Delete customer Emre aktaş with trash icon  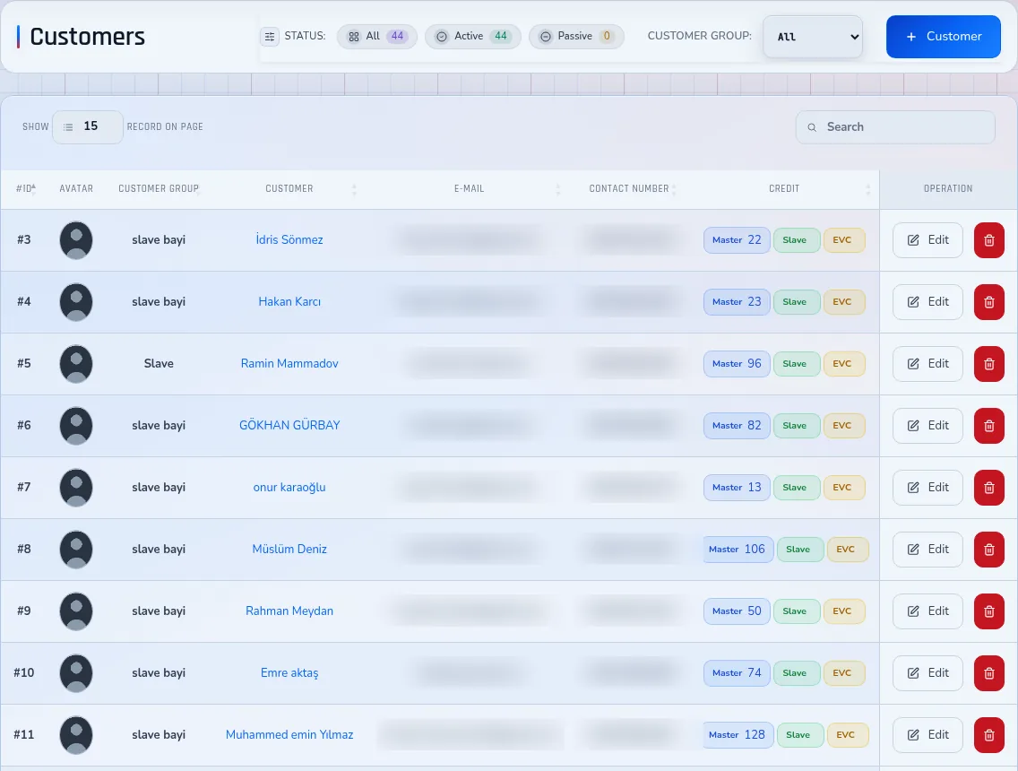point(988,673)
